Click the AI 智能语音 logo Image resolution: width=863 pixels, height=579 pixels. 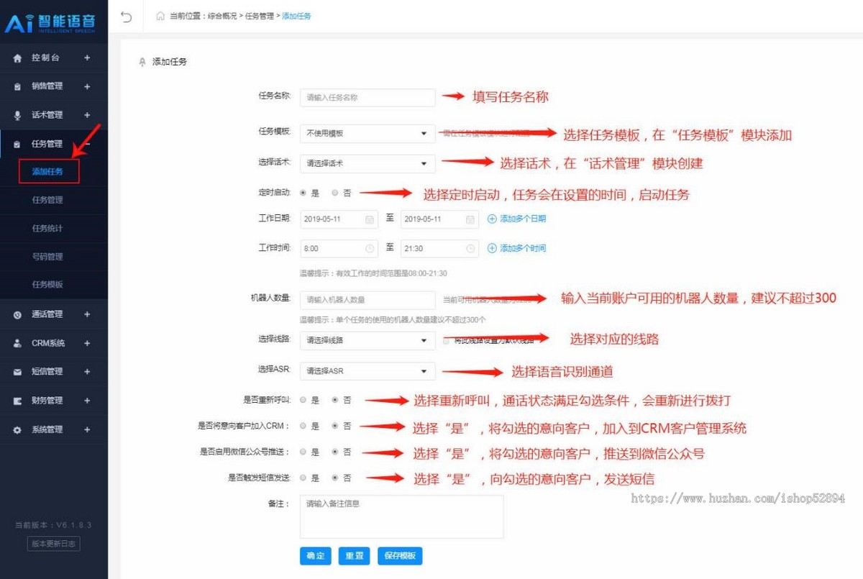pyautogui.click(x=50, y=23)
